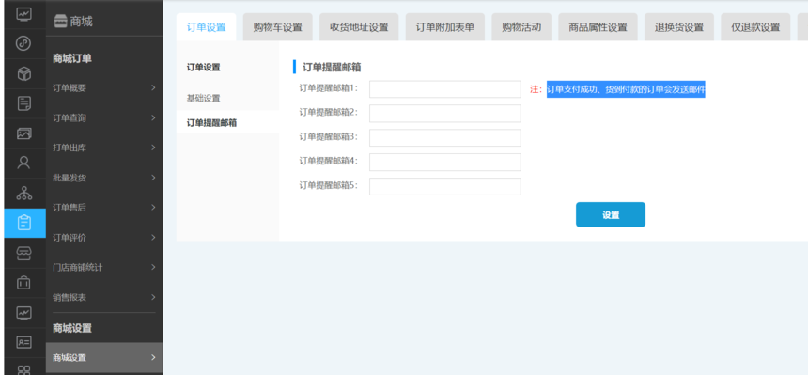The width and height of the screenshot is (808, 375).
Task: Open the cube product icon in sidebar
Action: (x=24, y=73)
